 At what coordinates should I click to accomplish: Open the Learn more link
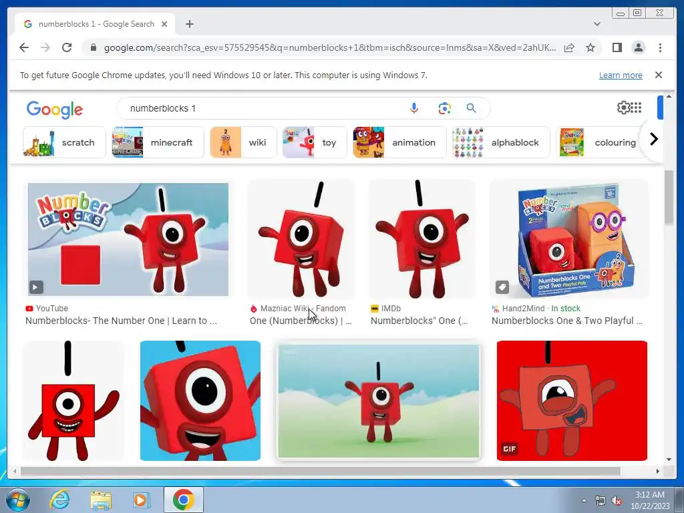[621, 75]
